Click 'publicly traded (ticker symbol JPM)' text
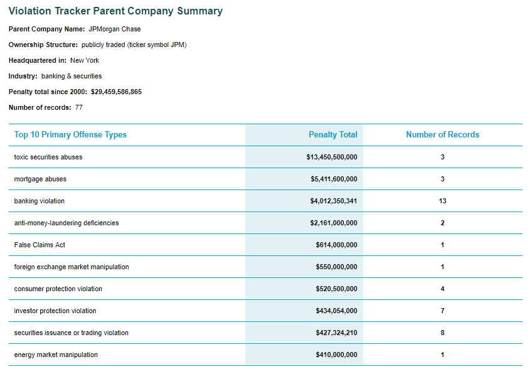532x374 pixels. (134, 45)
